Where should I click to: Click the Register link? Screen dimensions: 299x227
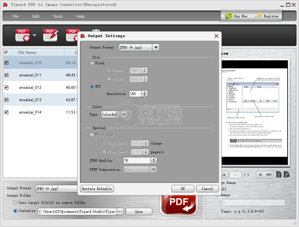point(271,16)
